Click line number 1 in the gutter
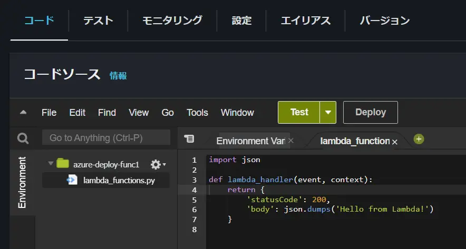Viewport: 466px width, 249px height. pos(194,160)
